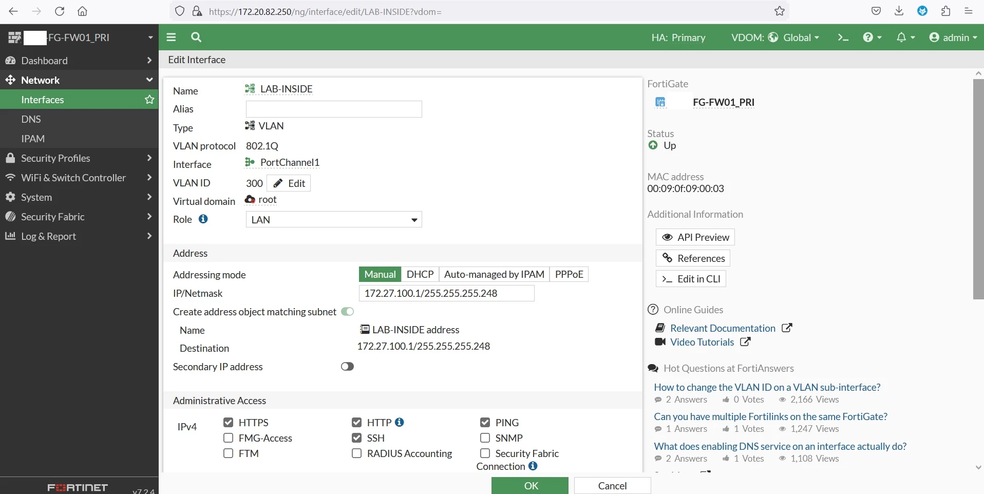984x494 pixels.
Task: Enable the Secondary IP address toggle
Action: (347, 366)
